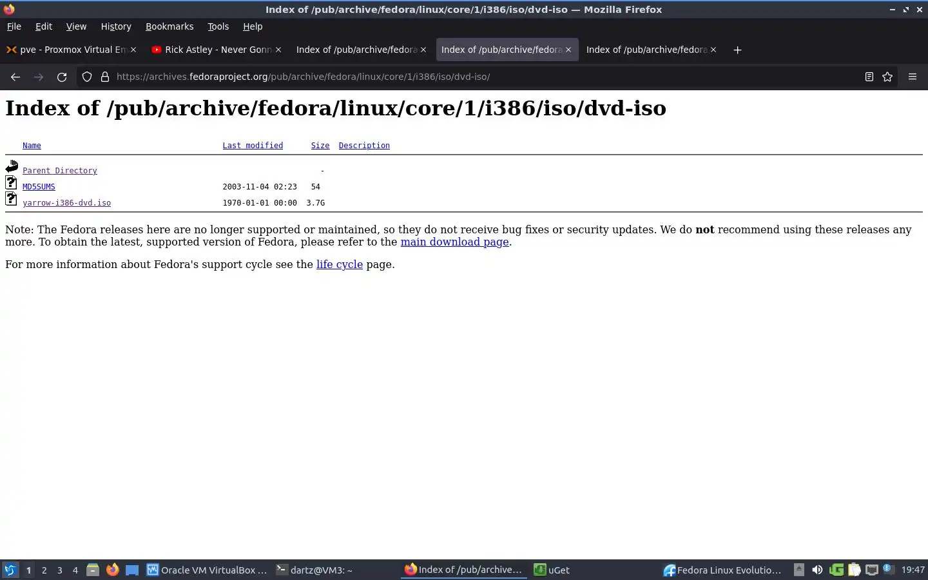Launch Firefox from the taskbar quick launcher
Viewport: 928px width, 580px height.
(x=113, y=570)
